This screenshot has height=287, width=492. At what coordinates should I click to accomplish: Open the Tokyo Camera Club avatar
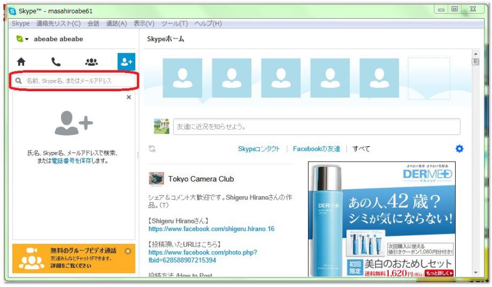click(156, 179)
